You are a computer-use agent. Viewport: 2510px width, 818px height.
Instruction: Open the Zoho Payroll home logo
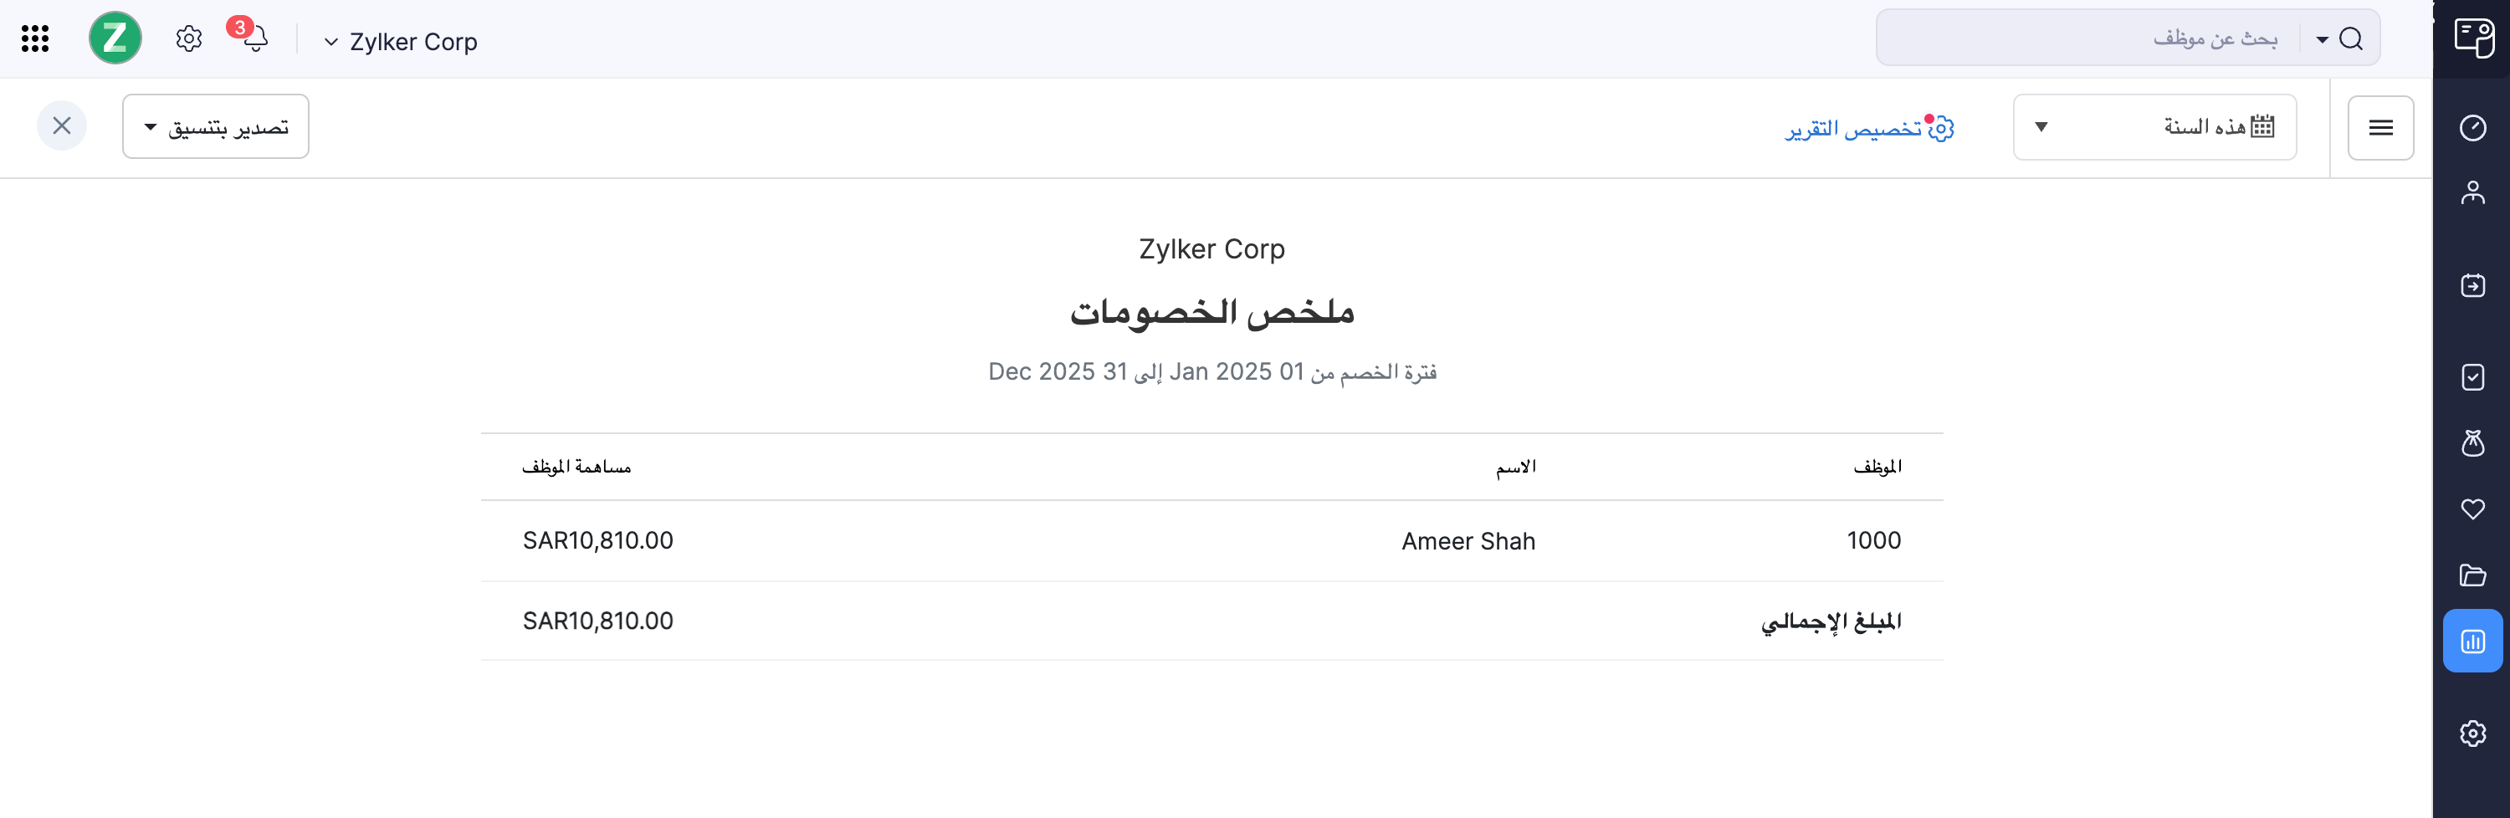tap(114, 39)
